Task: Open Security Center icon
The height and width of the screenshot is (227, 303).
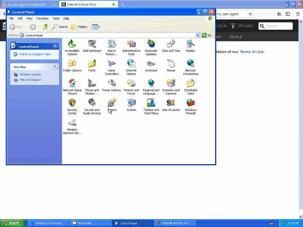Action: pos(72,106)
